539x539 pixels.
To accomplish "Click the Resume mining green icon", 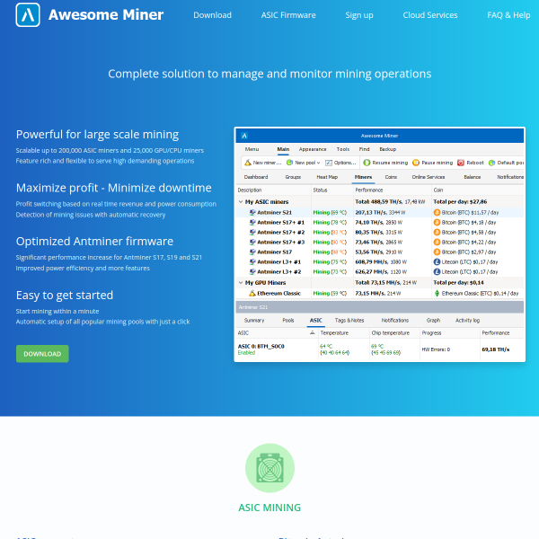I will pos(367,163).
